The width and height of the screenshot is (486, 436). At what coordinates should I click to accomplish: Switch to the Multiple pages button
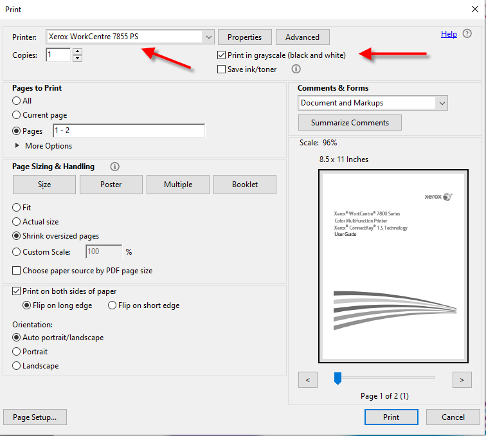tap(178, 185)
